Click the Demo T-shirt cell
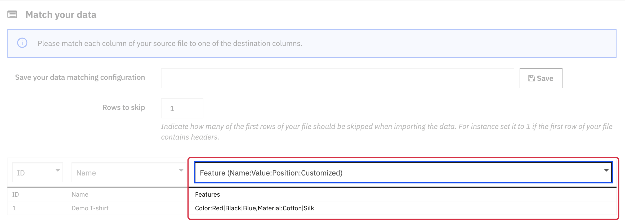 [90, 208]
